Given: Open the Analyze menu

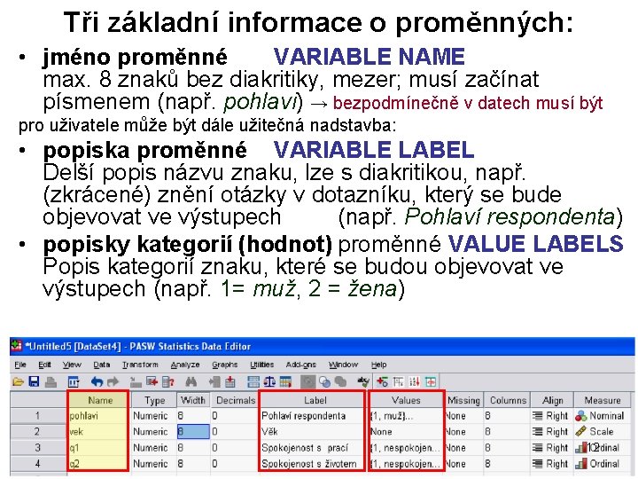Looking at the screenshot, I should tap(185, 365).
